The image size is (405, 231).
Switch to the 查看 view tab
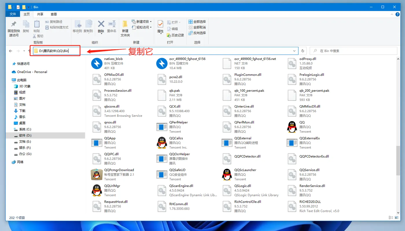coord(54,14)
